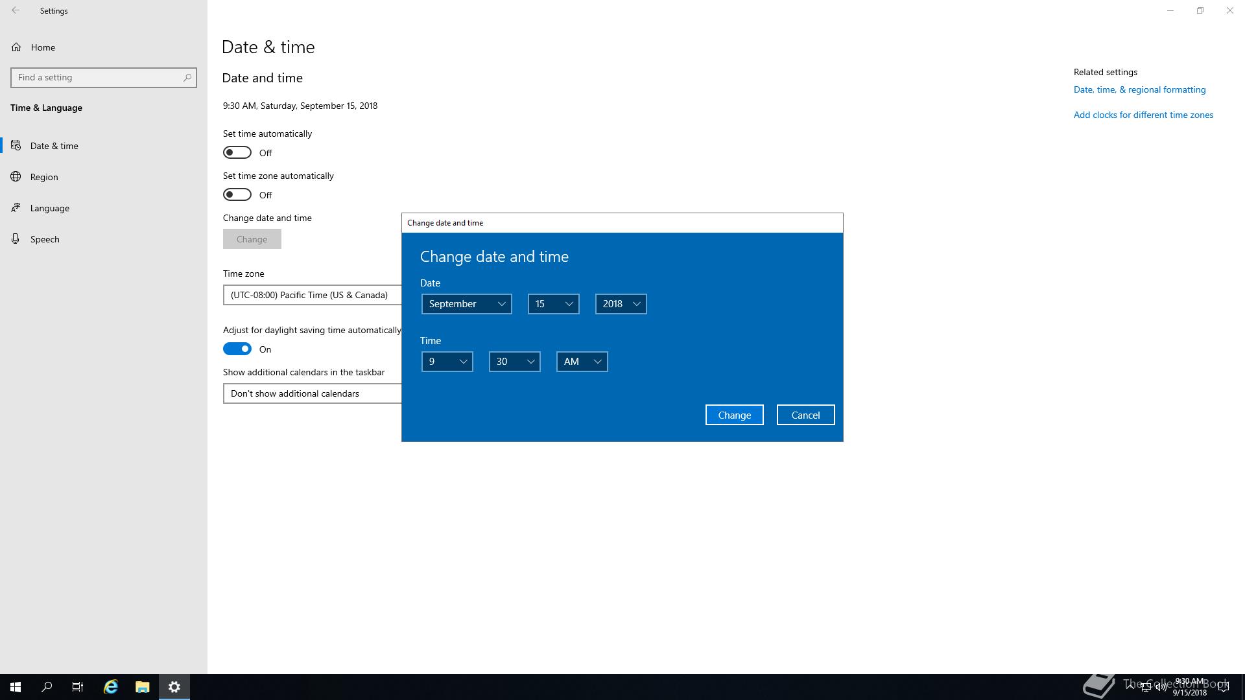Open the September month dropdown
Viewport: 1245px width, 700px height.
pos(466,304)
